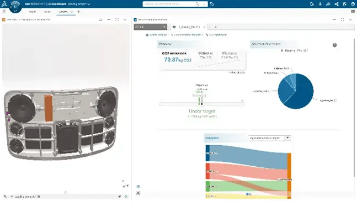
Task: Open the 3D viewer widget menu chevron
Action: 125,20
